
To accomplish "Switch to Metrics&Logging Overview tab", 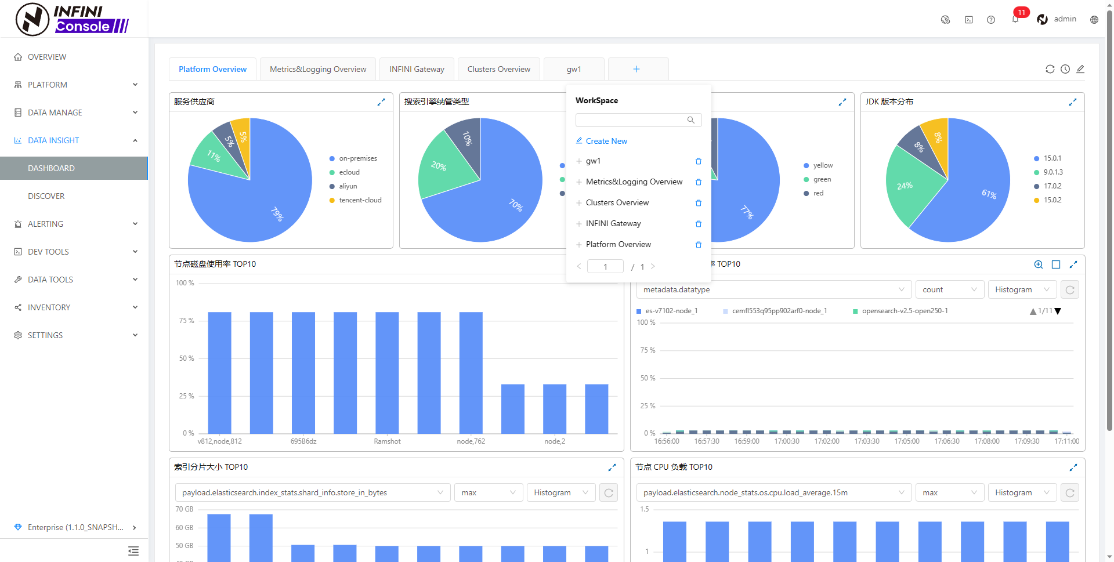I will [x=318, y=69].
